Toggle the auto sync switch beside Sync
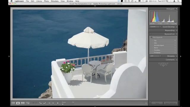This screenshot has height=107, width=190. coord(150,103)
